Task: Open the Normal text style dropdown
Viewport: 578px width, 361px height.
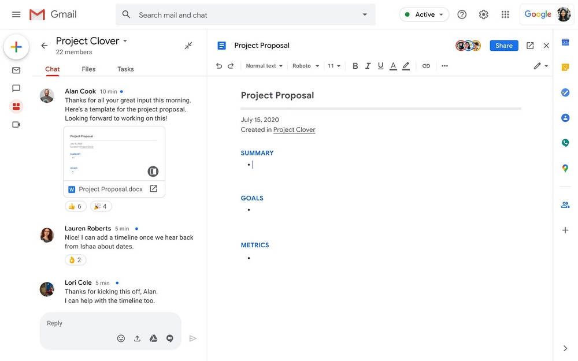Action: 264,66
